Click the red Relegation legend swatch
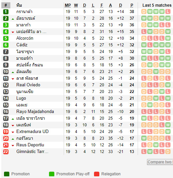This screenshot has height=178, width=173. 97,174
